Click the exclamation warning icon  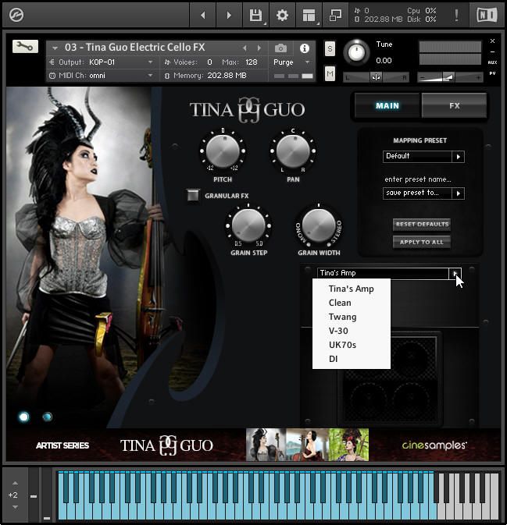pos(456,15)
